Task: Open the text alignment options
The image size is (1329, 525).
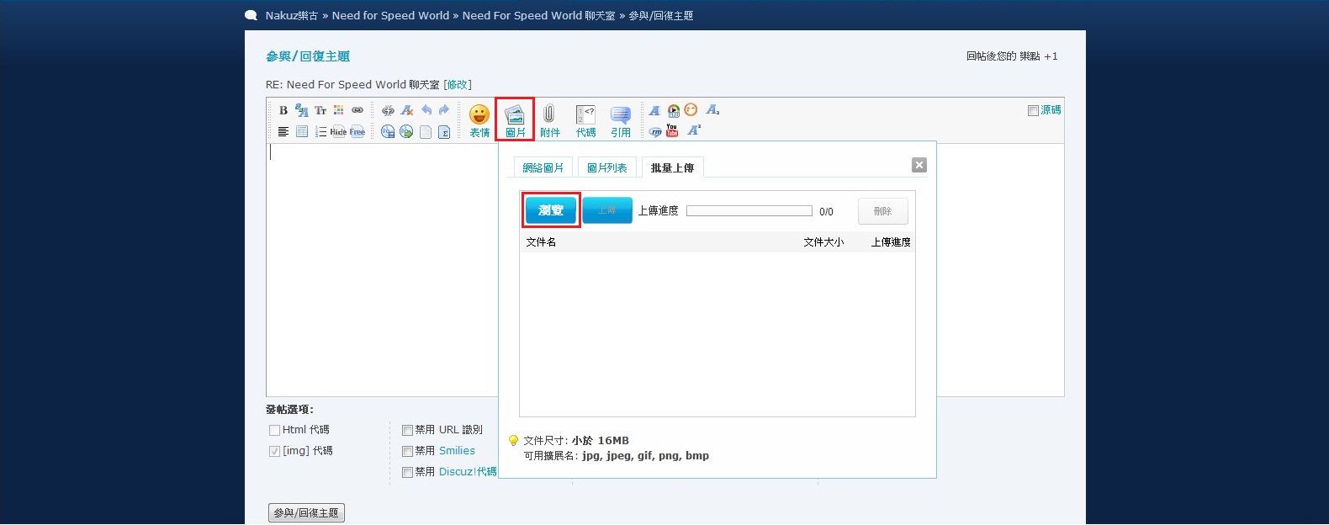Action: tap(283, 132)
